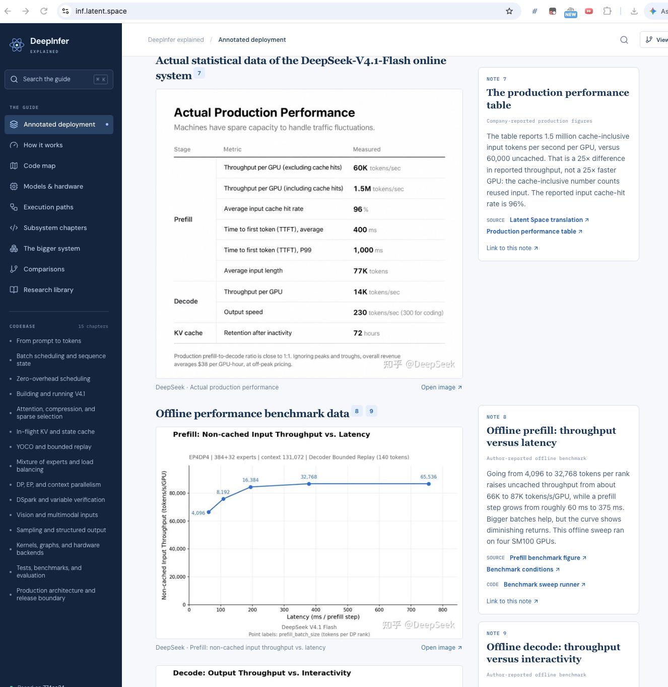Reload the page with refresh icon

pos(44,11)
